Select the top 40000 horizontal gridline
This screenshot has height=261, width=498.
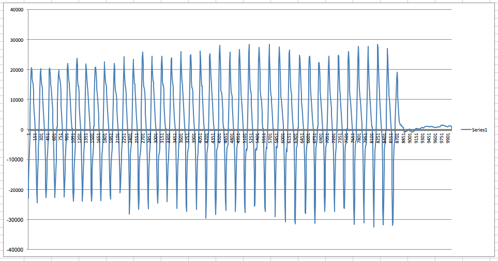[x=238, y=10]
